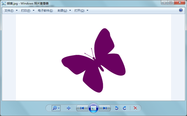Open the 打开(O) menu
This screenshot has width=187, height=116.
(79, 10)
